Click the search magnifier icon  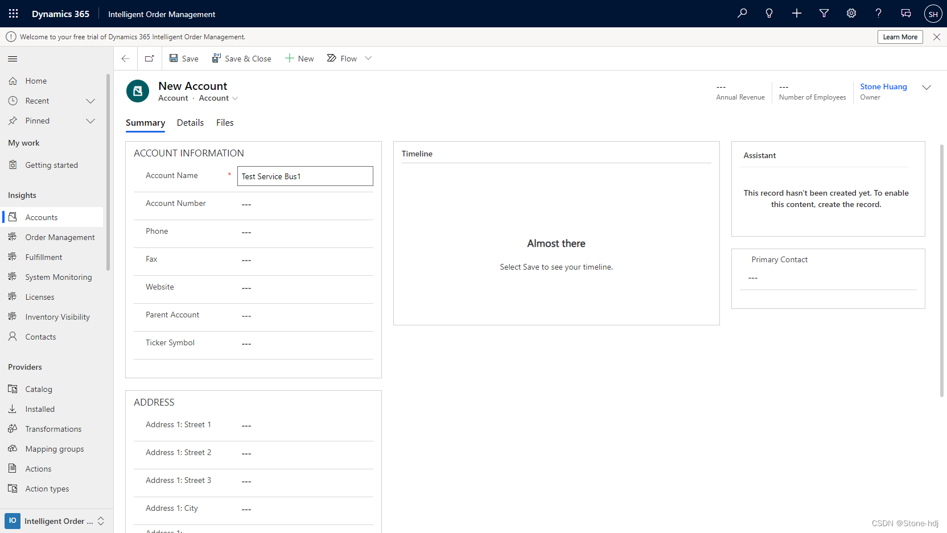pyautogui.click(x=742, y=13)
